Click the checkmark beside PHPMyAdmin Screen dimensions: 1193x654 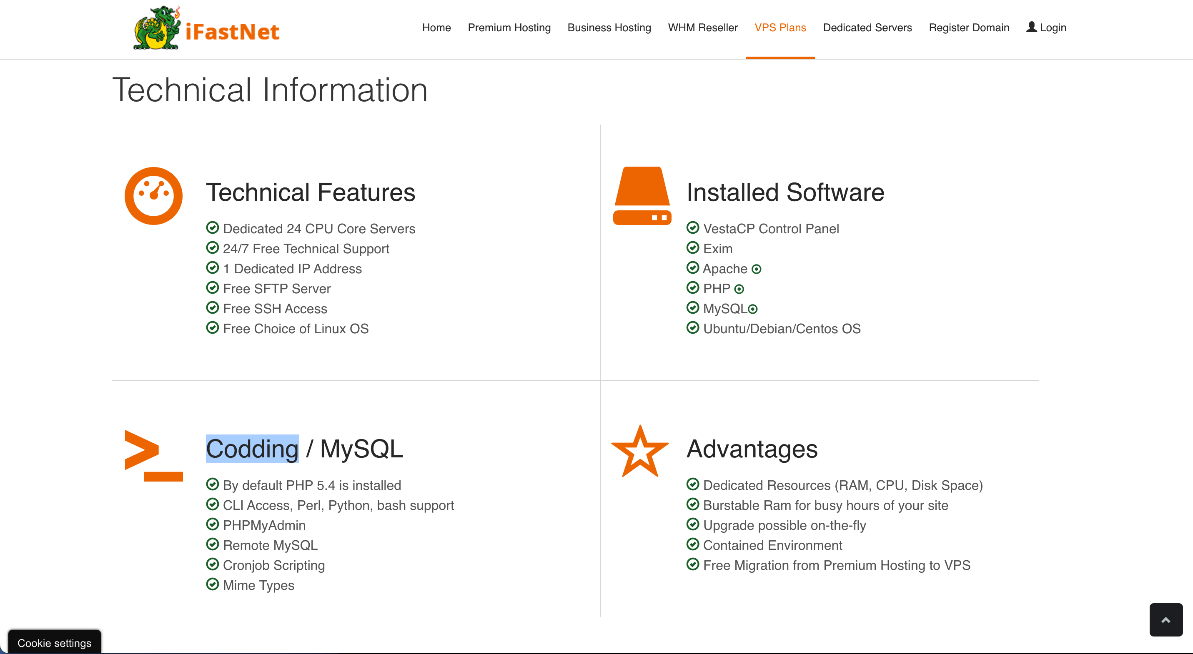pyautogui.click(x=213, y=524)
